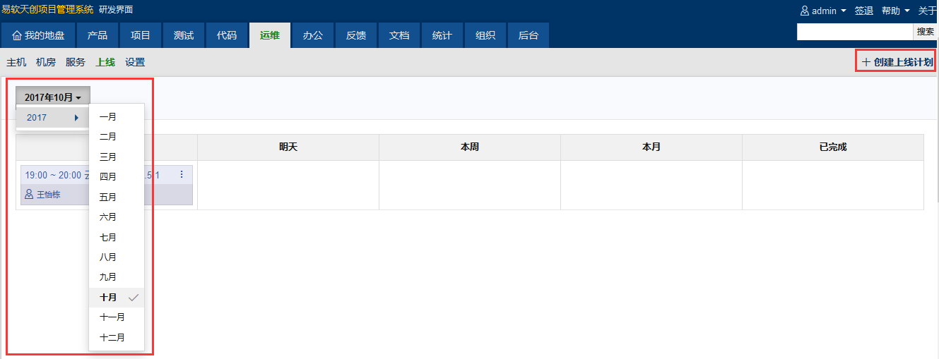Open the admin account dropdown arrow
Viewport: 939px width, 359px height.
tap(844, 11)
